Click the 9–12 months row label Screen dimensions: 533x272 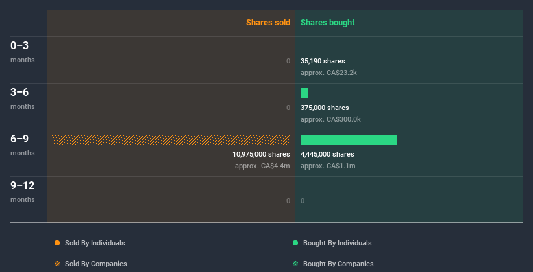23,192
